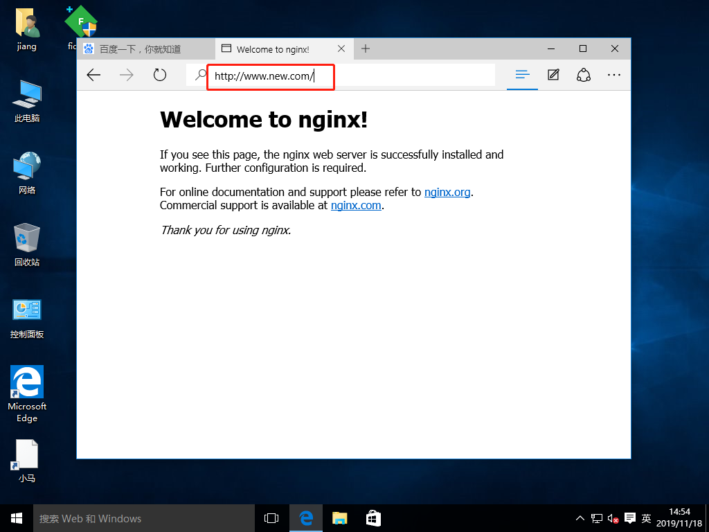
Task: Close the Edge browser window
Action: click(615, 48)
